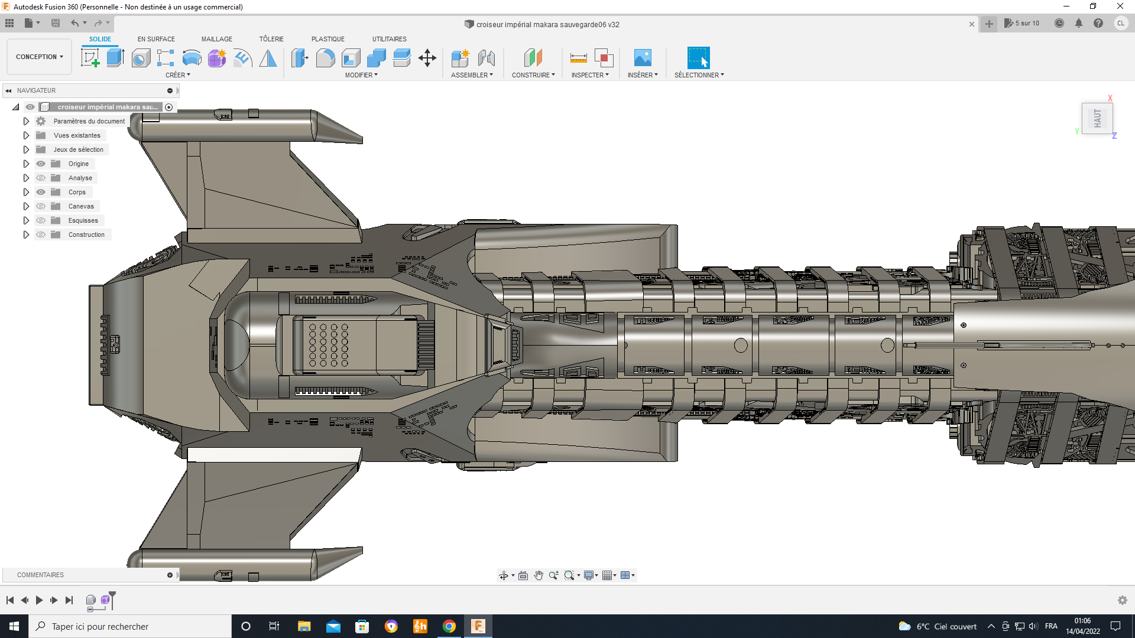Click the Pan hand tool
Image resolution: width=1135 pixels, height=638 pixels.
click(539, 575)
